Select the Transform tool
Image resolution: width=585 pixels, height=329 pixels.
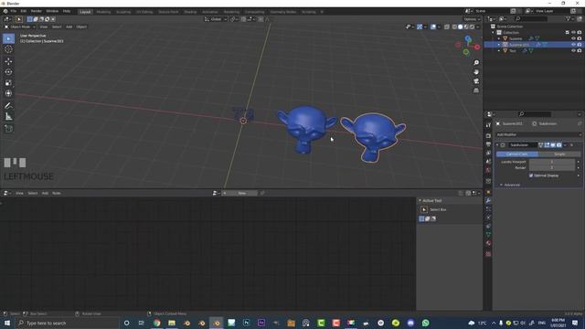(x=8, y=93)
